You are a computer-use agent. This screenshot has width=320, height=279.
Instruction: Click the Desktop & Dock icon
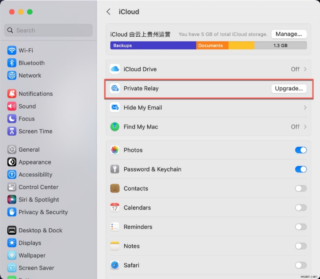(12, 230)
